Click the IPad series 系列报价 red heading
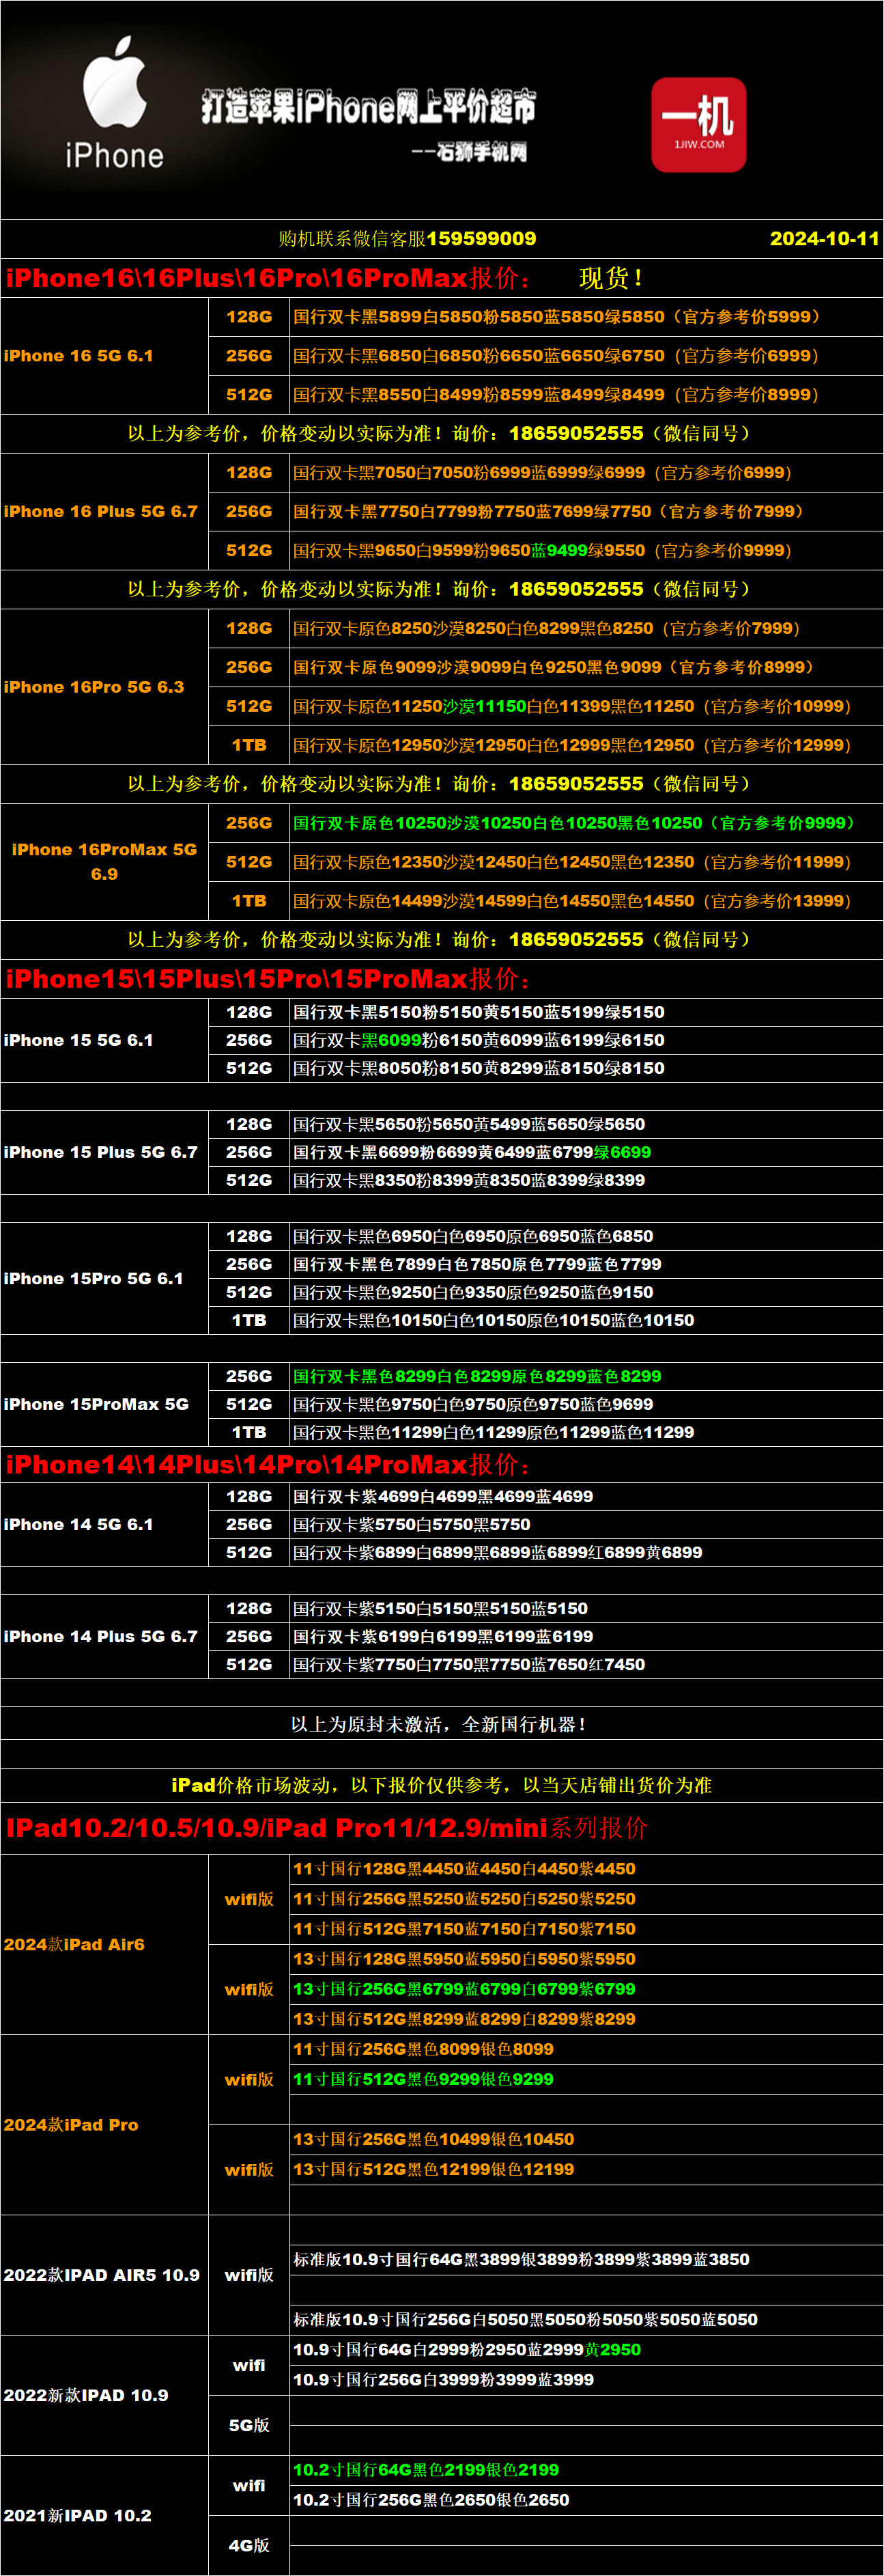 326,1829
